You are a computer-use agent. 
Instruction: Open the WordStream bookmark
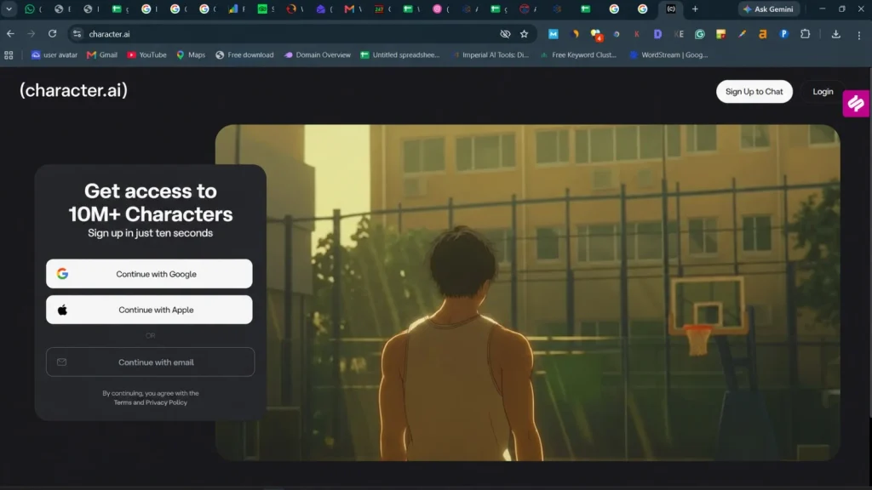(x=668, y=55)
